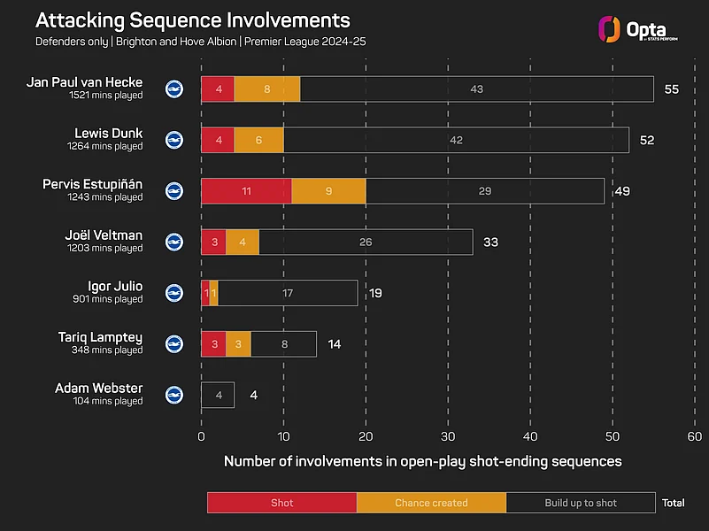709x531 pixels.
Task: Click van Hecke's orange chance created segment
Action: [267, 89]
